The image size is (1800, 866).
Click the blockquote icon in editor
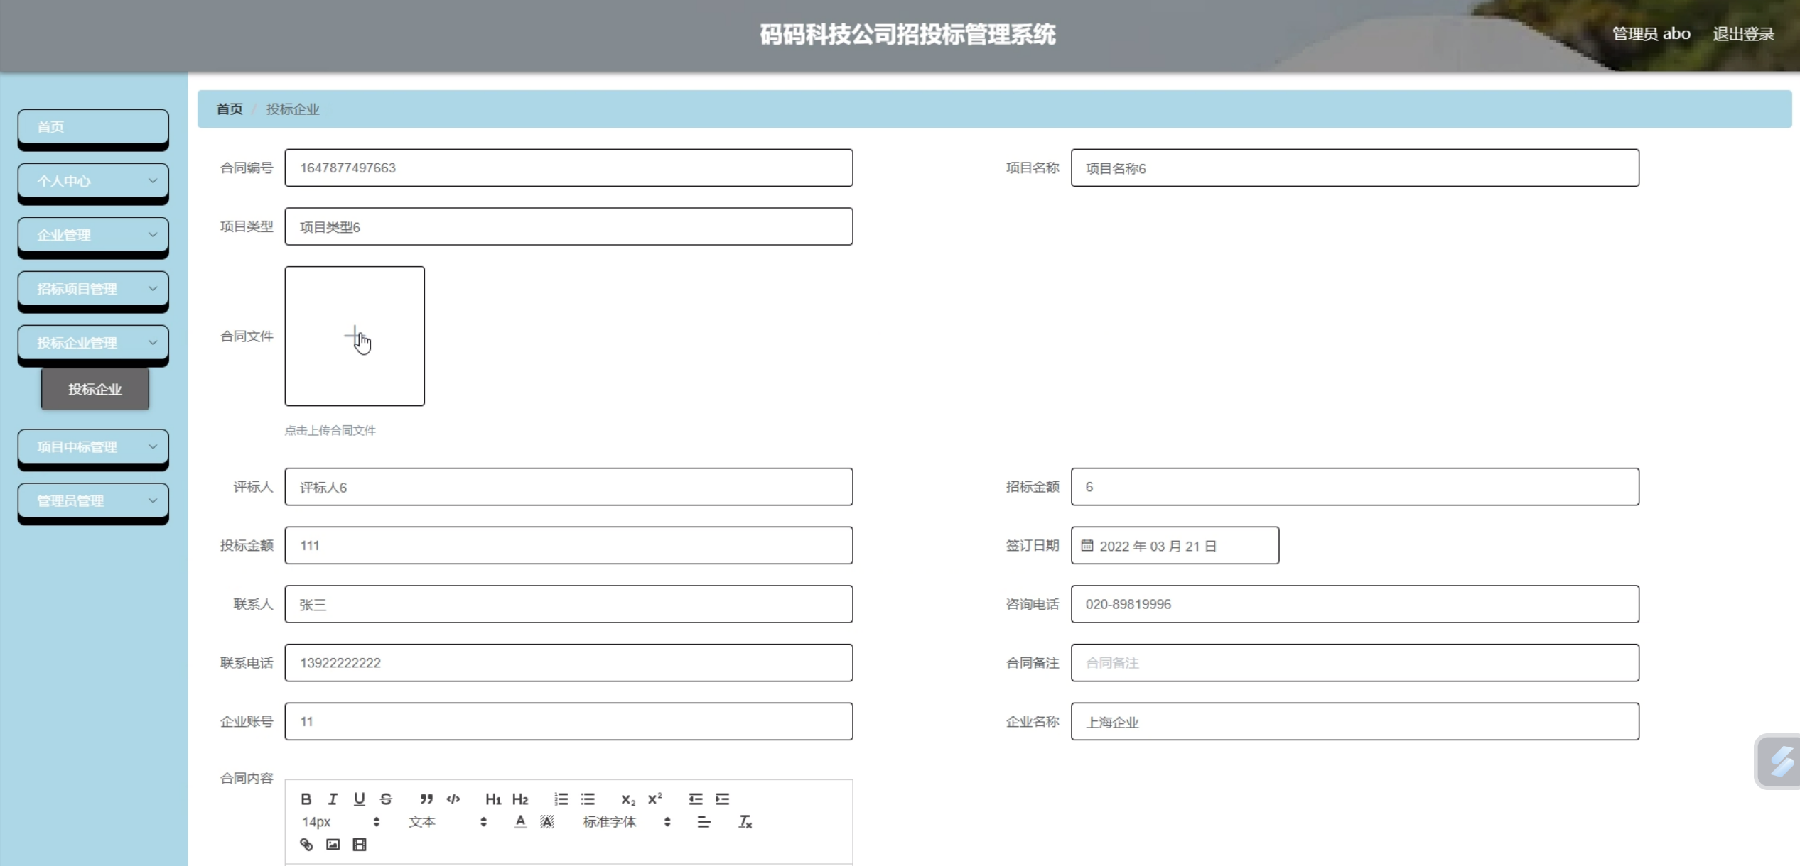pos(426,799)
